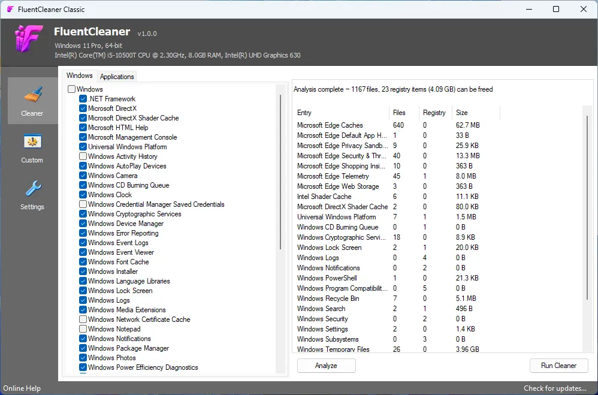Uncheck Windows Event Logs checkbox

coord(83,242)
